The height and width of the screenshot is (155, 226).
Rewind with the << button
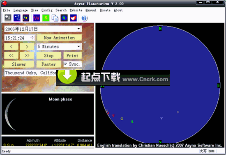click(x=11, y=55)
